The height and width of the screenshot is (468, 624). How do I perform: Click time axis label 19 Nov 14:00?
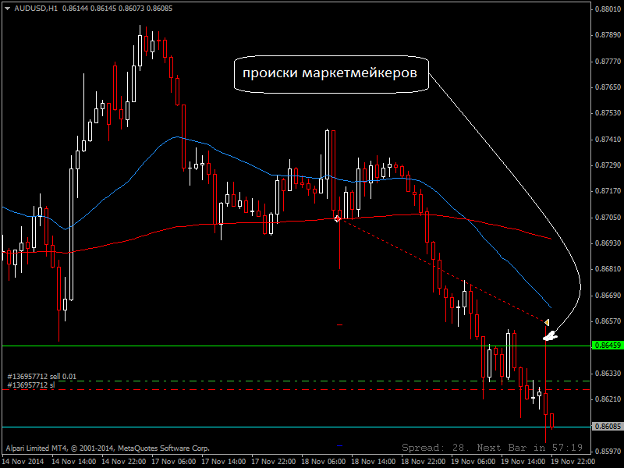click(523, 462)
